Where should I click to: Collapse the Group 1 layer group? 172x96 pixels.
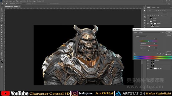coord(150,23)
